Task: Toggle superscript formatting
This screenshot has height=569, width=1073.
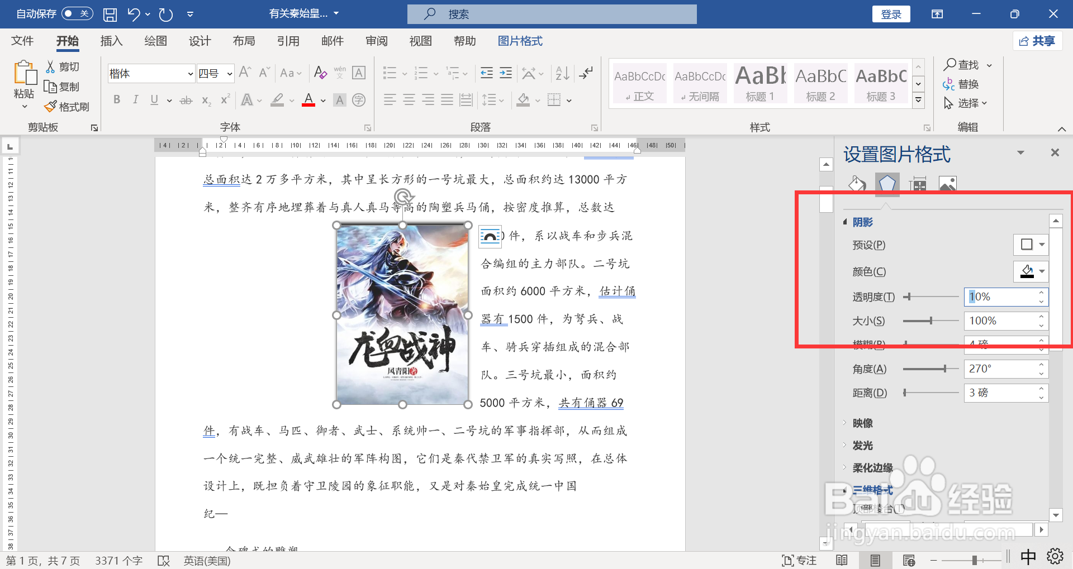Action: point(225,99)
